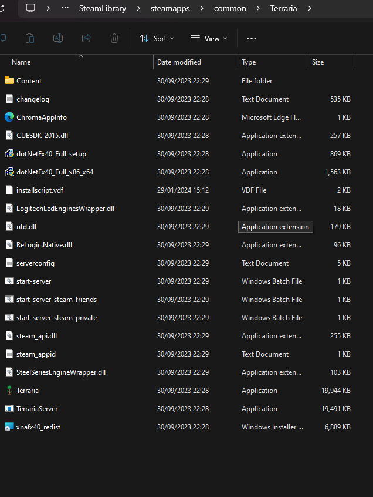
Task: Select the start-server batch file icon
Action: [x=9, y=281]
